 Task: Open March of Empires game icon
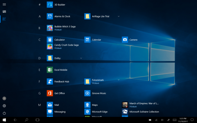pos(125,105)
